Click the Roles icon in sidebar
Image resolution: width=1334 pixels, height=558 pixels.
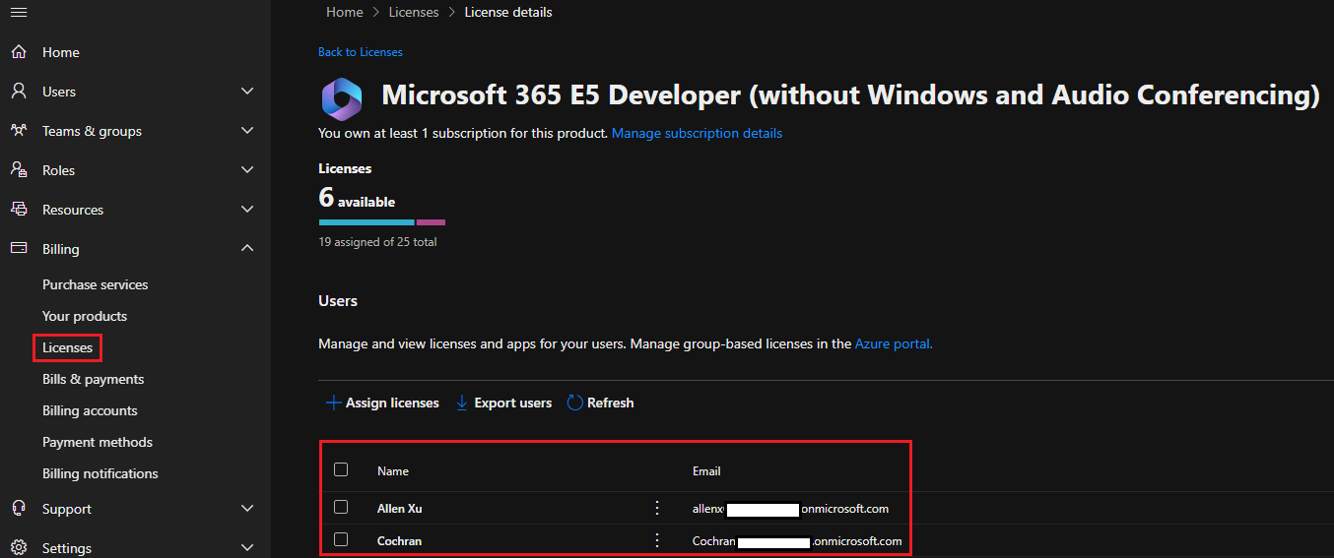point(19,170)
